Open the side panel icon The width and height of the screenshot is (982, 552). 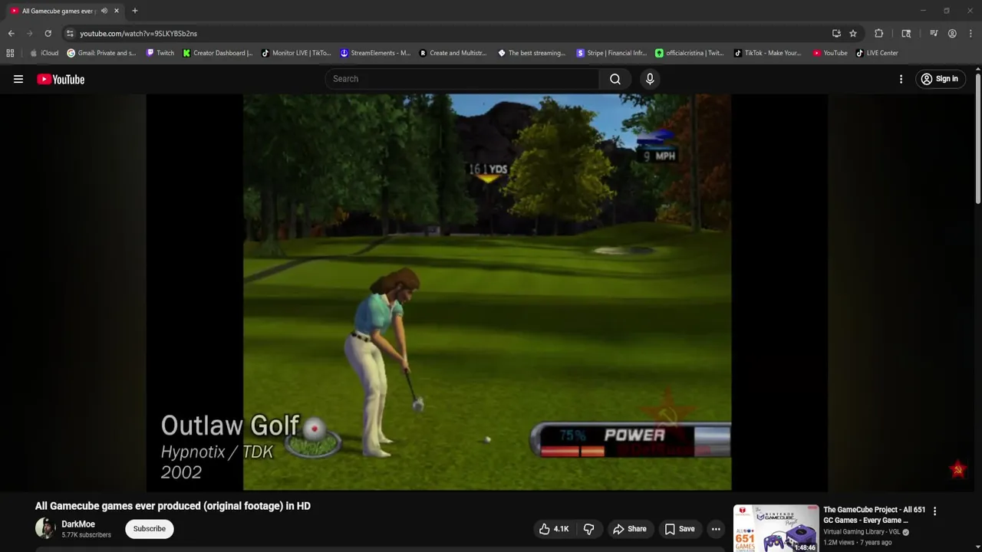tap(906, 34)
